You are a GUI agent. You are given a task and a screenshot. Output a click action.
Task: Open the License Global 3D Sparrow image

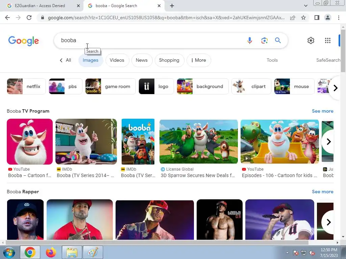199,141
